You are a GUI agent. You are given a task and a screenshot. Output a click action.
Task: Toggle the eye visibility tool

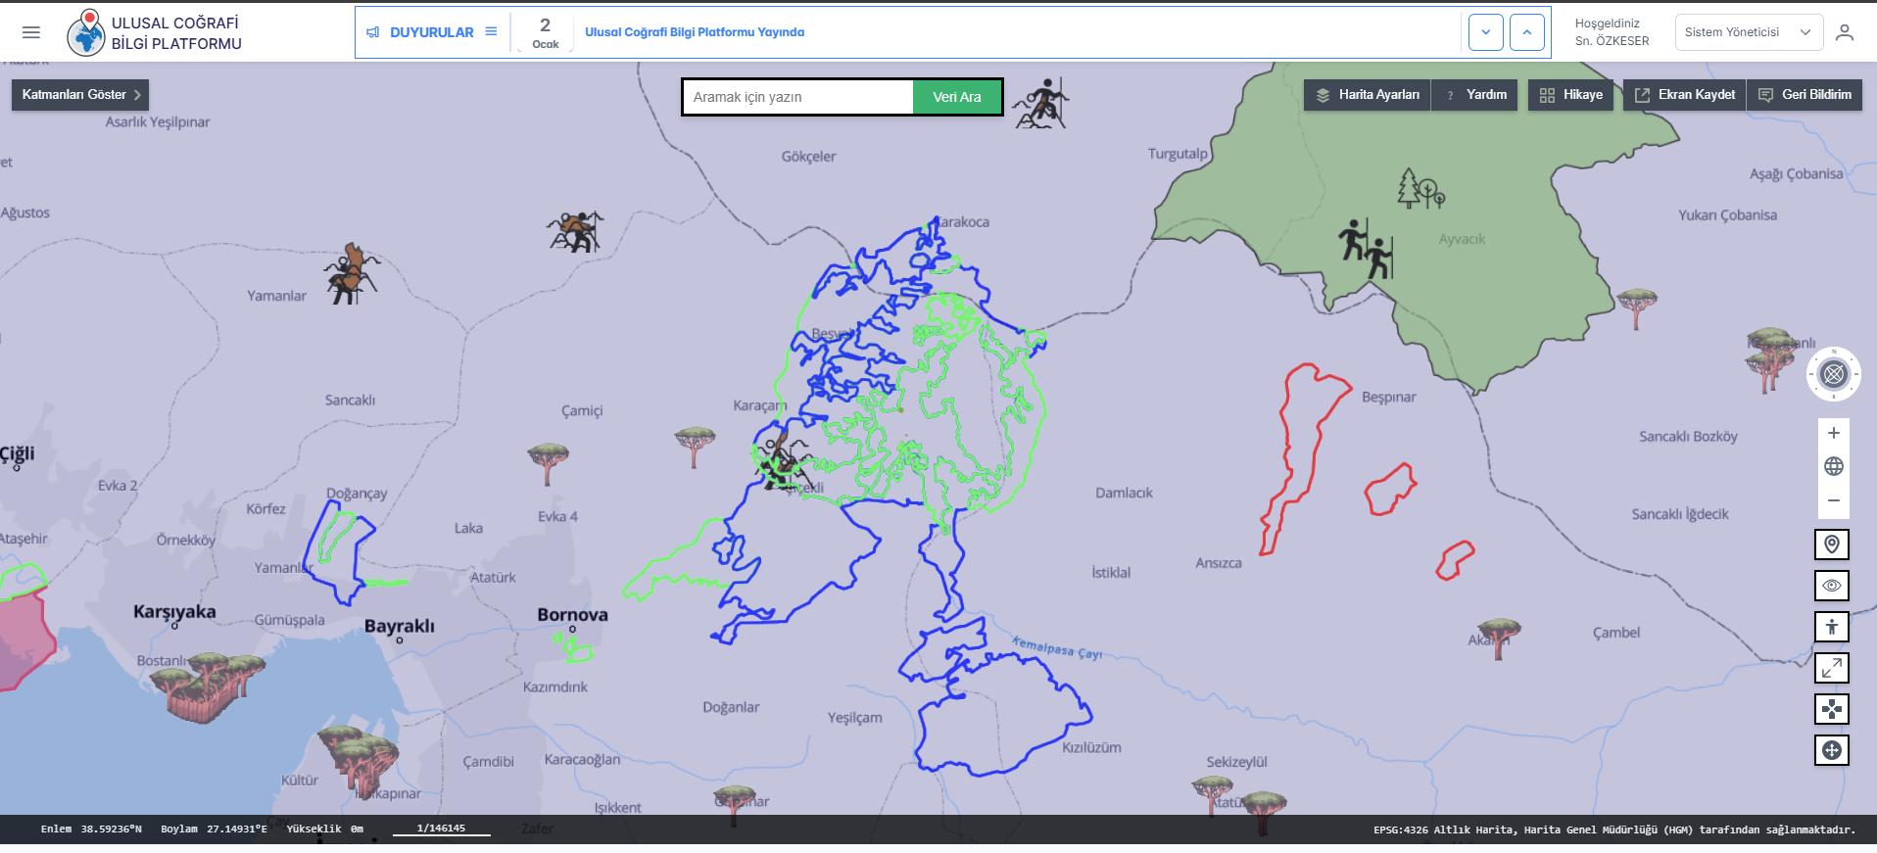tap(1831, 586)
